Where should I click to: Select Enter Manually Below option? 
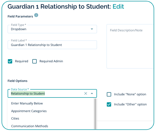point(27,103)
